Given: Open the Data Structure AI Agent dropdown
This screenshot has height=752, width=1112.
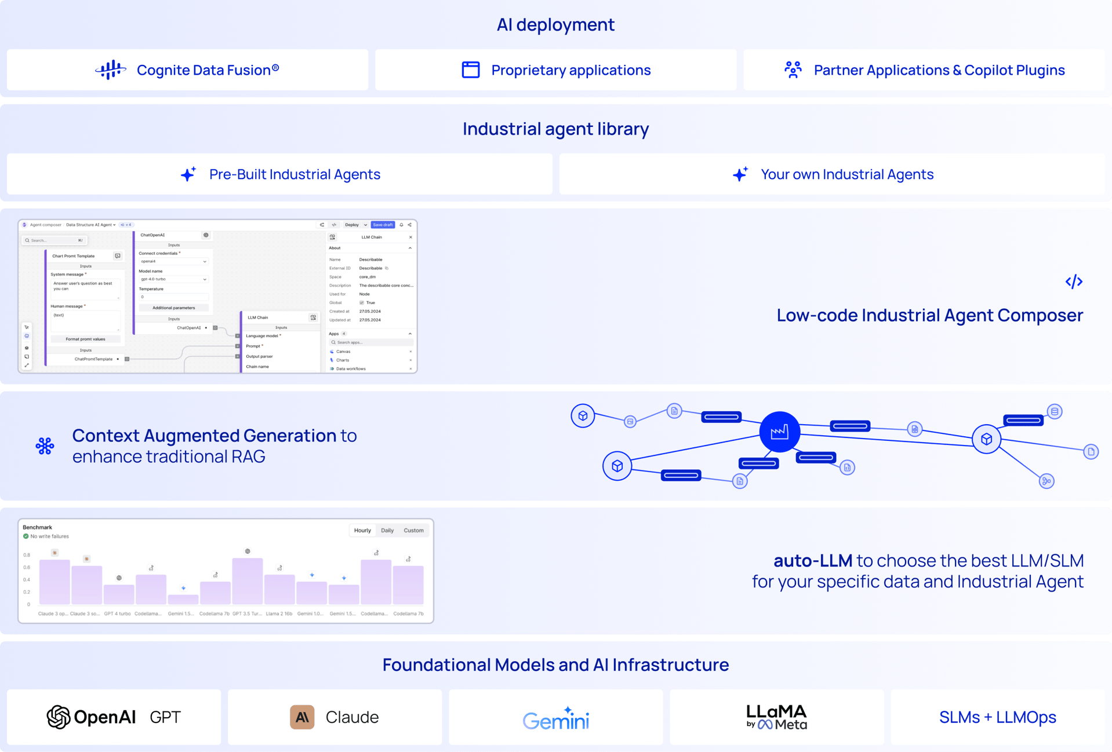Looking at the screenshot, I should click(x=90, y=225).
